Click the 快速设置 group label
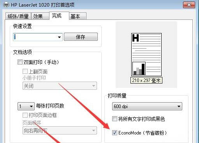Viewport: 199px width, 143px height. coord(22,26)
